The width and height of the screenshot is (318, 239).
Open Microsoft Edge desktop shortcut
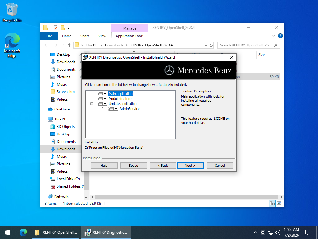pos(12,45)
